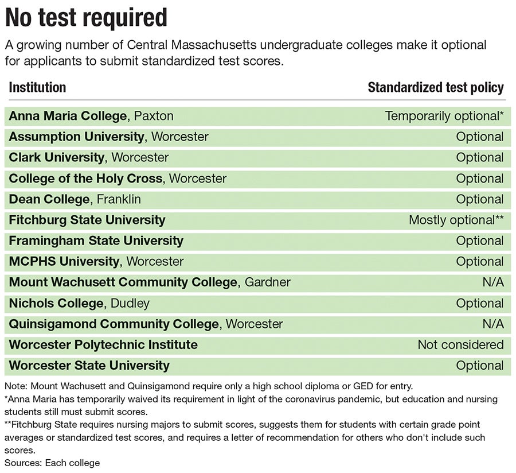Select the "Not considered" policy cell
Viewport: 516px width, 473px height.
tap(460, 344)
